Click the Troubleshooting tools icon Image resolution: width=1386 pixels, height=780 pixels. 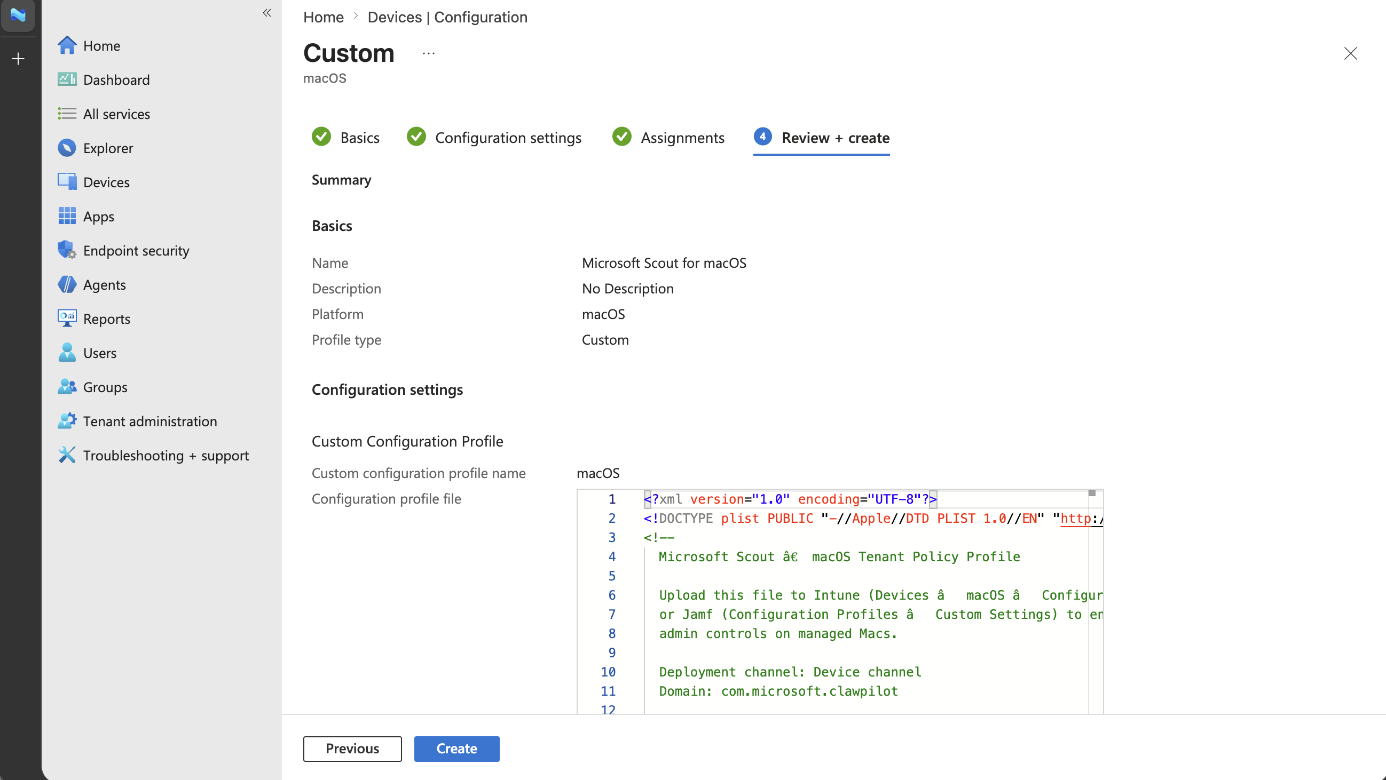click(x=67, y=455)
